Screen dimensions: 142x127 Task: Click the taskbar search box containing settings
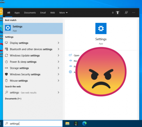pyautogui.click(x=33, y=124)
